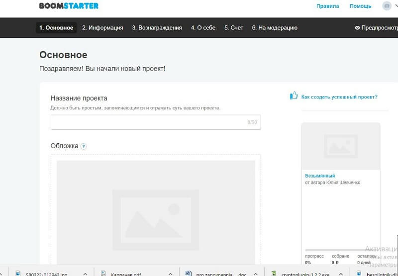
Task: Click the Boomstarter logo
Action: [x=69, y=6]
